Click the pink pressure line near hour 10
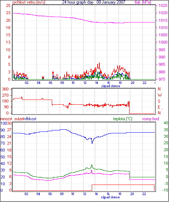 pos(73,18)
